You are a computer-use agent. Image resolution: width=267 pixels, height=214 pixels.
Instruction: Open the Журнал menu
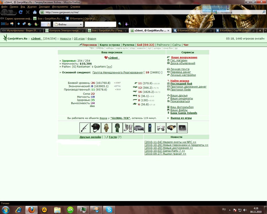click(32, 7)
